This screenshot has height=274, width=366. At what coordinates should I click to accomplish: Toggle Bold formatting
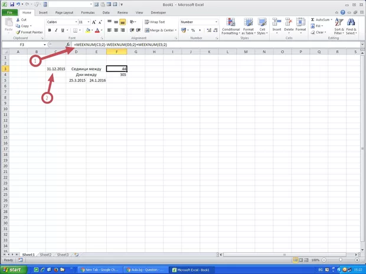(x=50, y=30)
